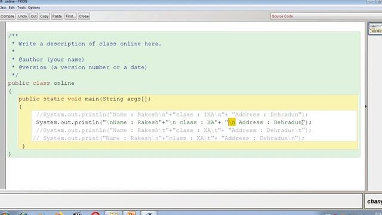The image size is (382, 215).
Task: Open the Options menu
Action: (34, 8)
